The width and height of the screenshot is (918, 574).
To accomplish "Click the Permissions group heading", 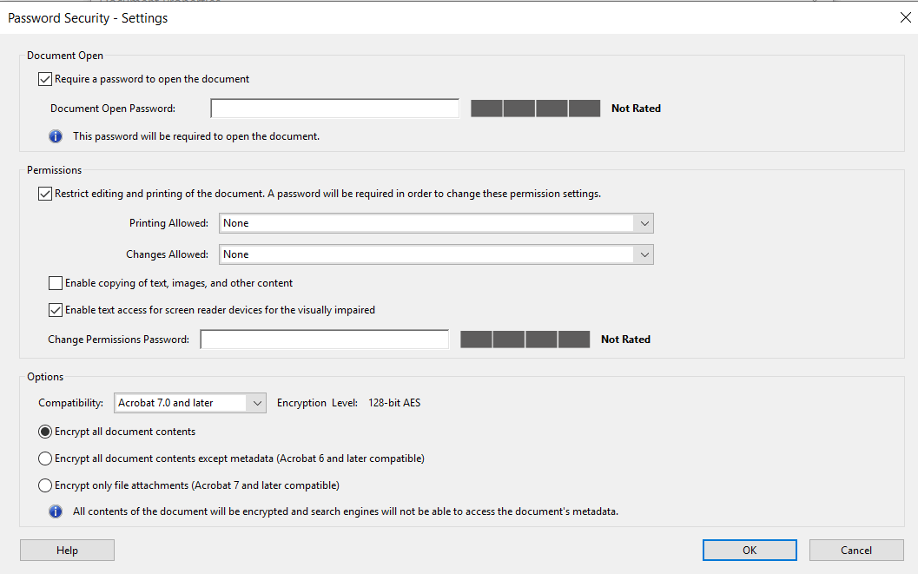I will coord(55,170).
